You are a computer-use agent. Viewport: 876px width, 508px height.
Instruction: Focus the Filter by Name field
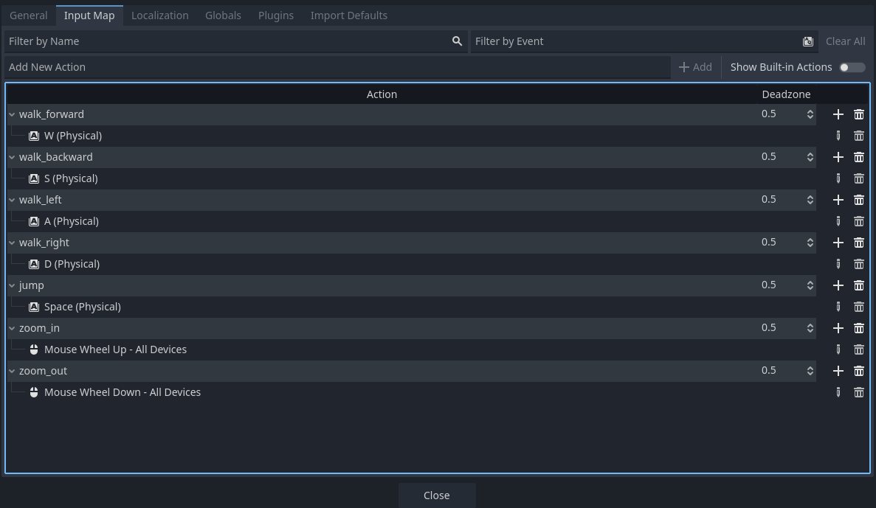click(235, 41)
